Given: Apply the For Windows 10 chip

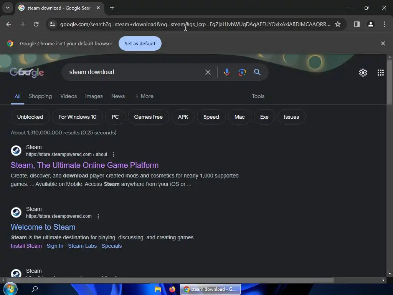Looking at the screenshot, I should [x=77, y=117].
